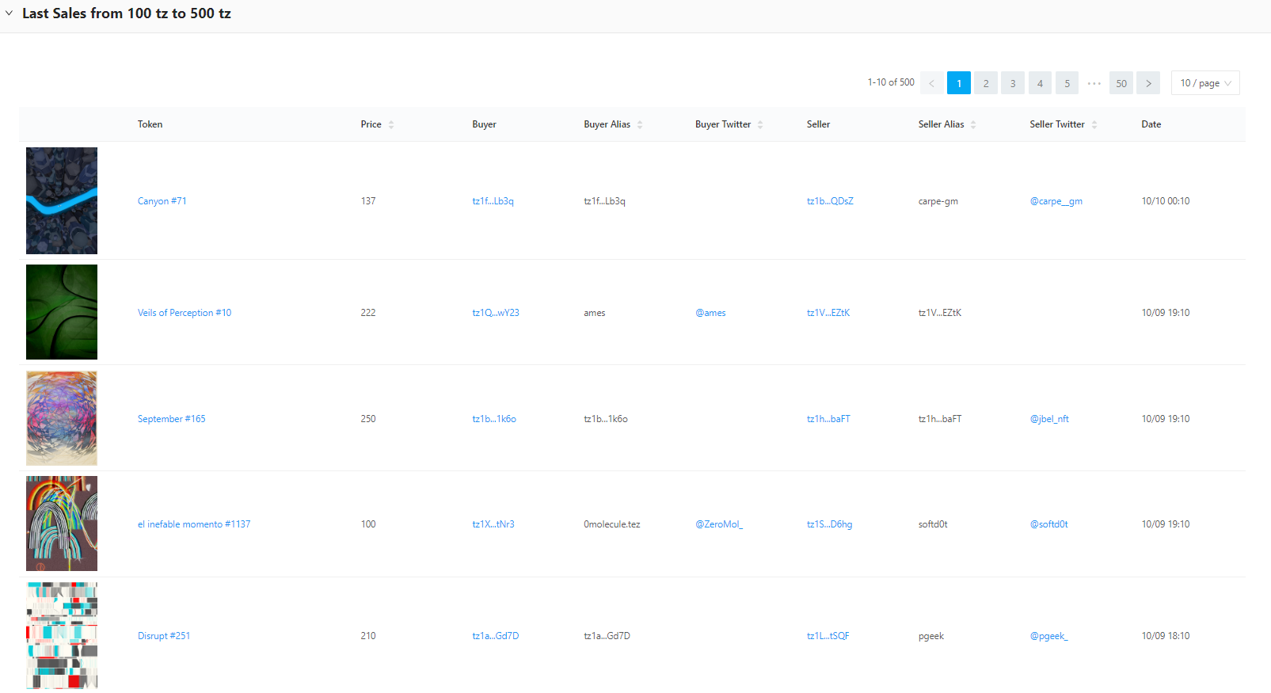Image resolution: width=1271 pixels, height=693 pixels.
Task: Open the 10 / page dropdown
Action: [1204, 83]
